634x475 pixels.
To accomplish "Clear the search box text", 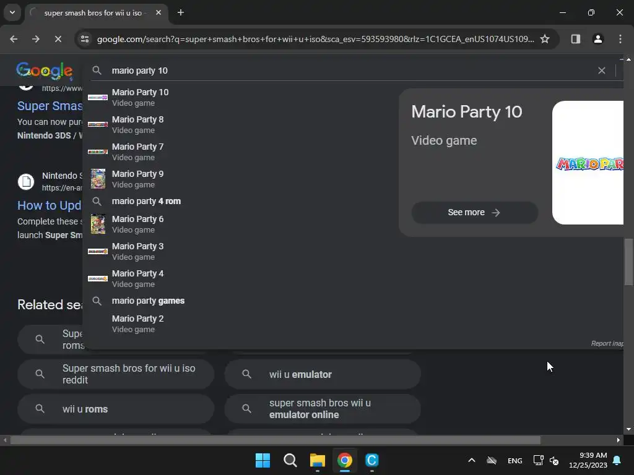I will [x=601, y=71].
